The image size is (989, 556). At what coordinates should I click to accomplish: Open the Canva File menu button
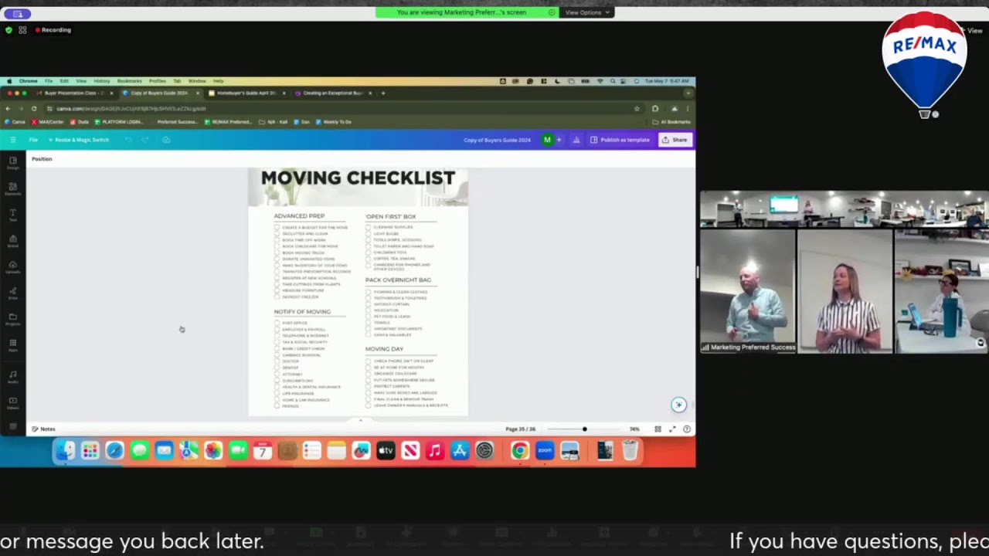[x=33, y=140]
